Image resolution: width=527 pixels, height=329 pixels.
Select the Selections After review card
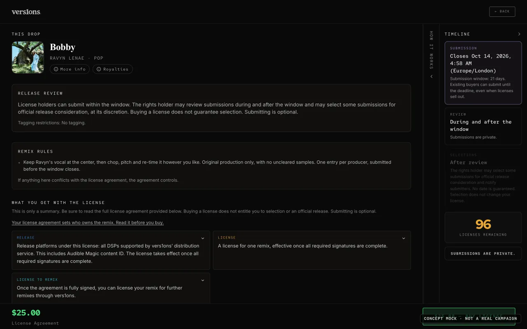[483, 178]
